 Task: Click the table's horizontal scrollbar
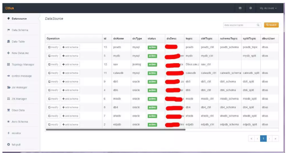115,129
